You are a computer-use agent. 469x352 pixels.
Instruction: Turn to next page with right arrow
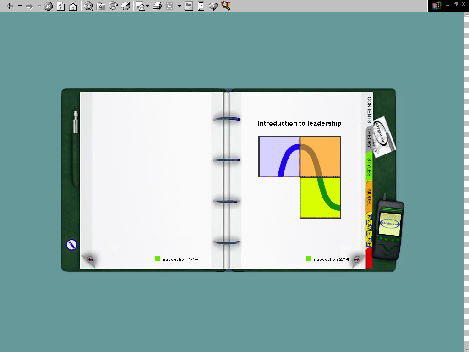pos(357,259)
